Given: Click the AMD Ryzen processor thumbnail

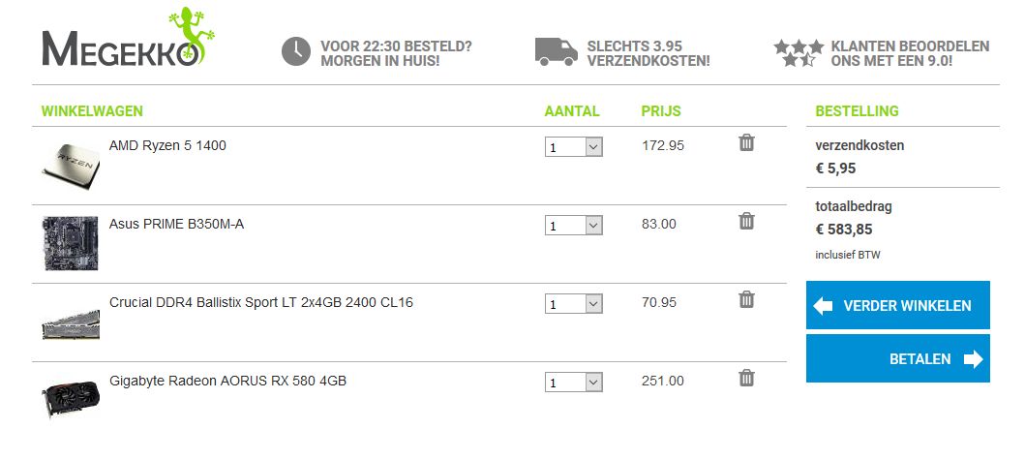Looking at the screenshot, I should pyautogui.click(x=71, y=166).
